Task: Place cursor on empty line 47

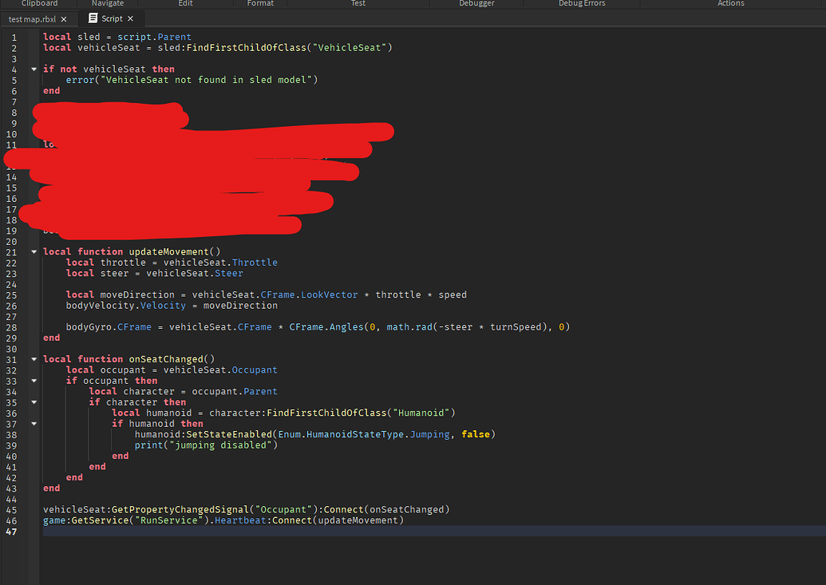Action: (x=434, y=532)
